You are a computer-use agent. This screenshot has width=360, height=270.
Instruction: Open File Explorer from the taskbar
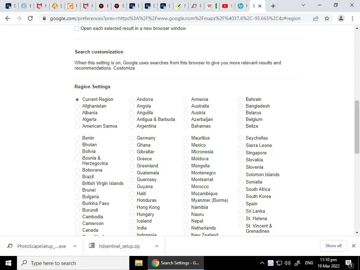click(139, 263)
